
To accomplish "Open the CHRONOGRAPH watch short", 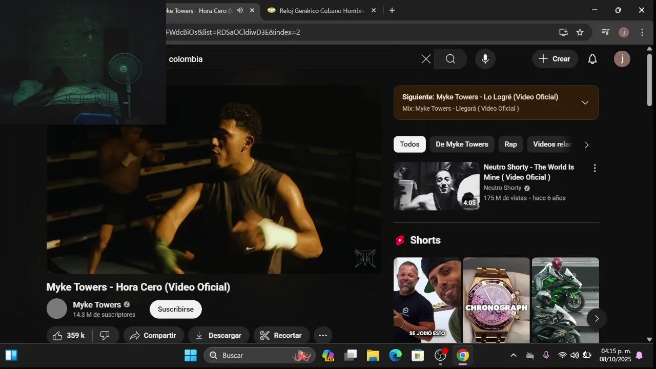I will pos(496,300).
